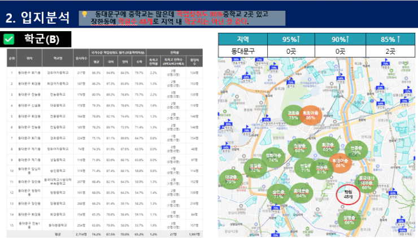Image resolution: width=418 pixels, height=238 pixels.
Task: Click 전일중학교 in the rank 6 row
Action: pyautogui.click(x=58, y=127)
